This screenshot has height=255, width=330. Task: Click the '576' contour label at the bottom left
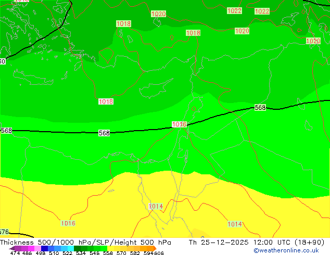(4, 232)
